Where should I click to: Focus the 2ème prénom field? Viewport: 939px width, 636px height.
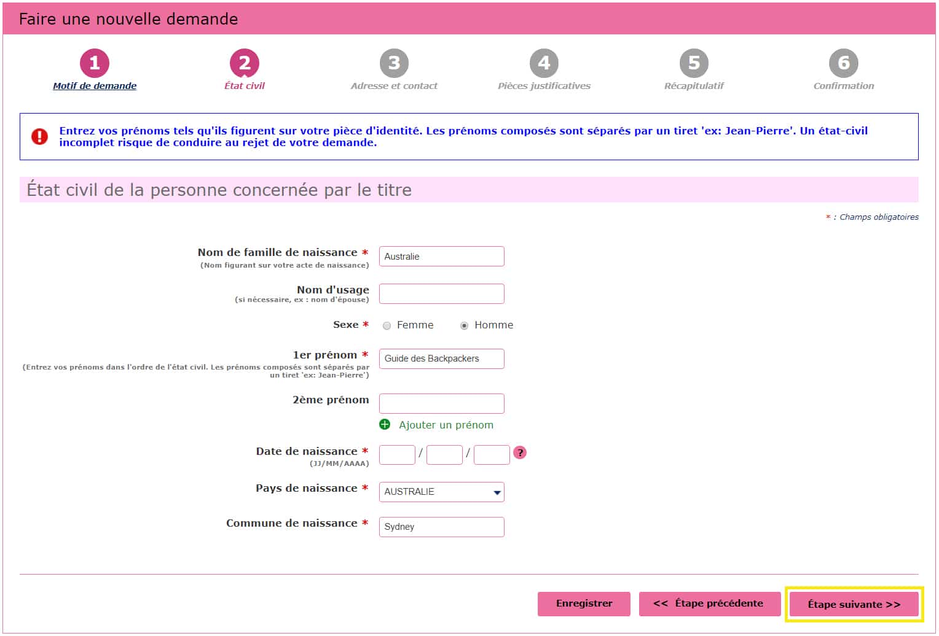coord(441,403)
